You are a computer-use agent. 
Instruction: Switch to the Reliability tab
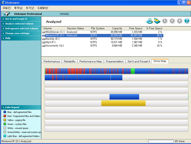[x=69, y=61]
